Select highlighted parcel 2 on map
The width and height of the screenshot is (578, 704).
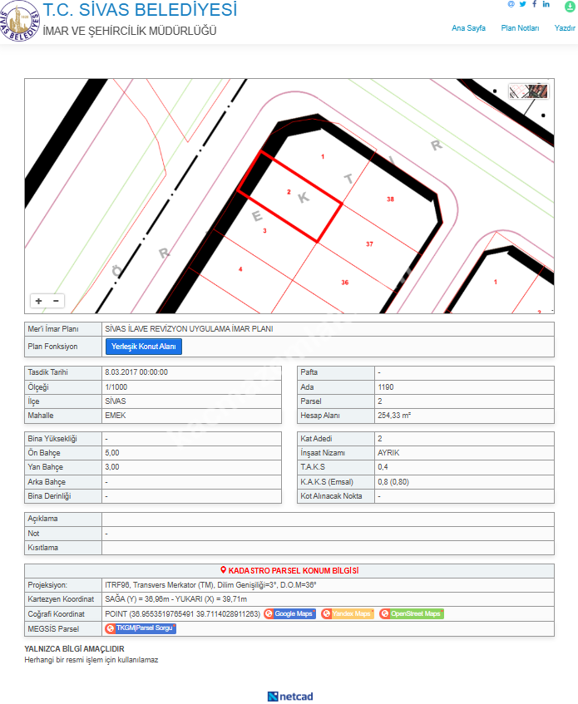(289, 197)
